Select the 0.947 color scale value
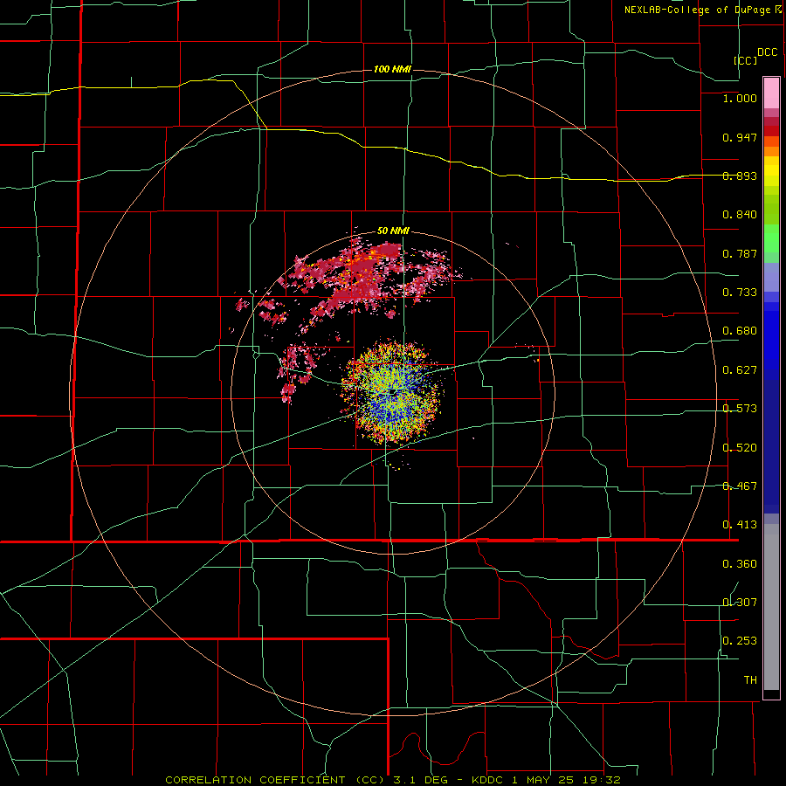 point(740,137)
